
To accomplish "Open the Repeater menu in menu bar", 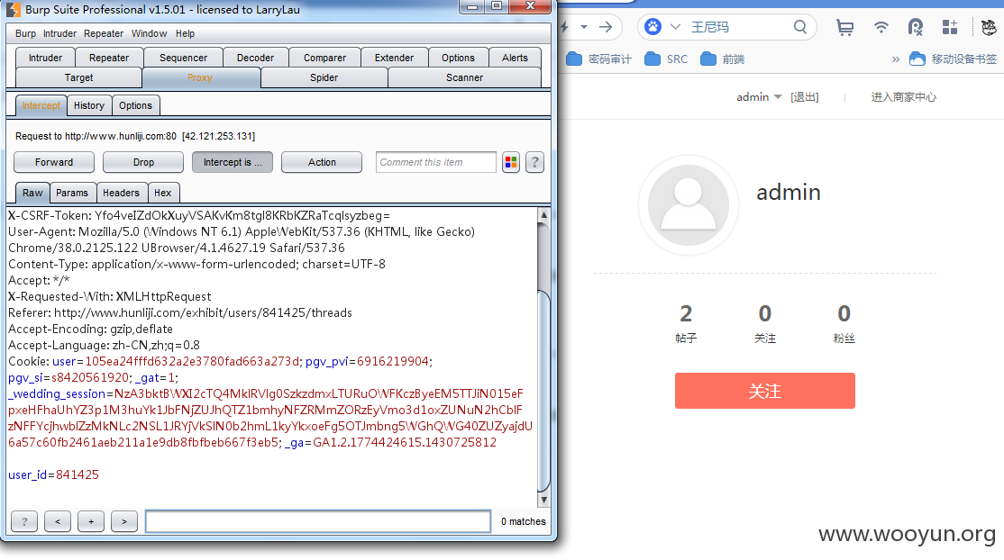I will tap(104, 33).
